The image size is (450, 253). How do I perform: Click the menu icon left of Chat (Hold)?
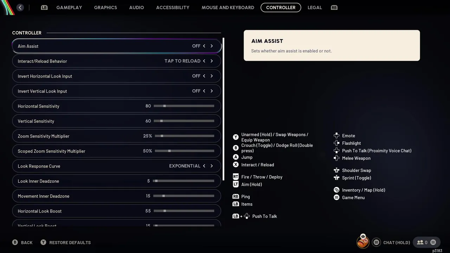click(x=376, y=242)
